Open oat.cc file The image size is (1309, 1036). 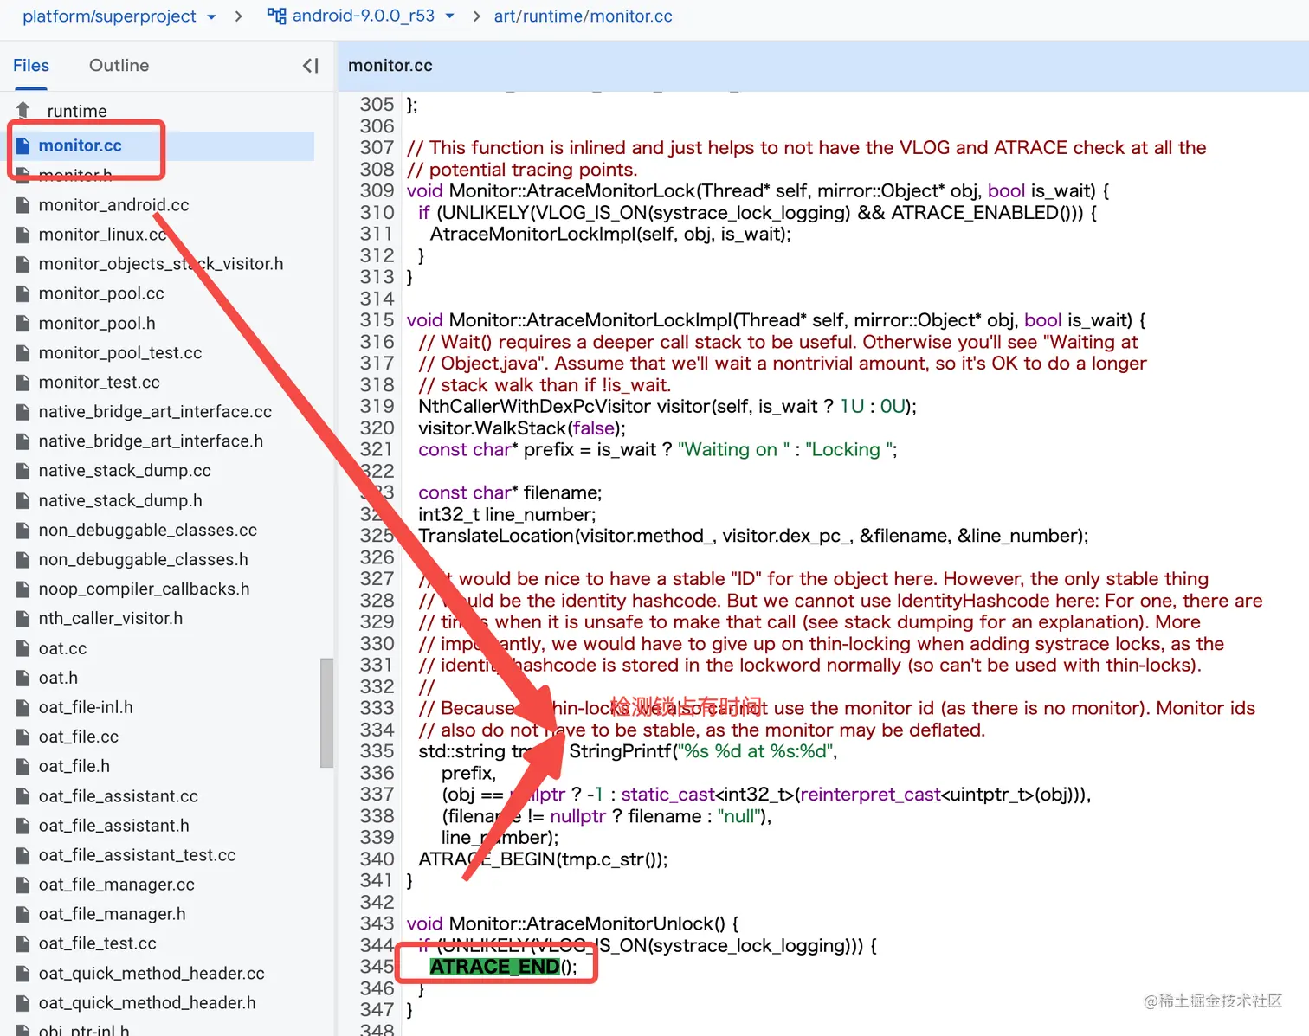62,648
